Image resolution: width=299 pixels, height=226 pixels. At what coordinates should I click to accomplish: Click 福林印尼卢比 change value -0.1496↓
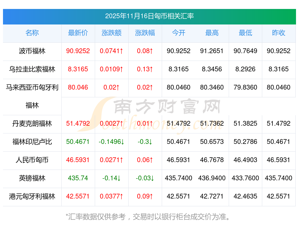click(x=112, y=142)
